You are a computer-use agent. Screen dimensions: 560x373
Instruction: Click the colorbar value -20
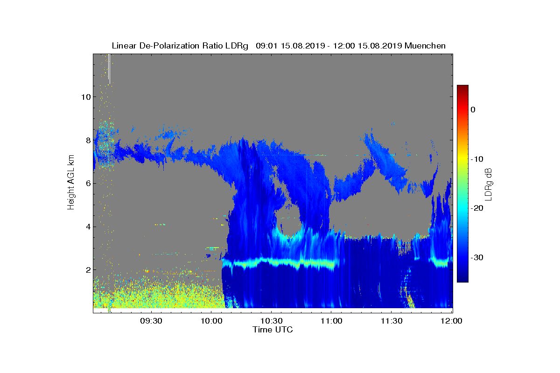coord(476,208)
